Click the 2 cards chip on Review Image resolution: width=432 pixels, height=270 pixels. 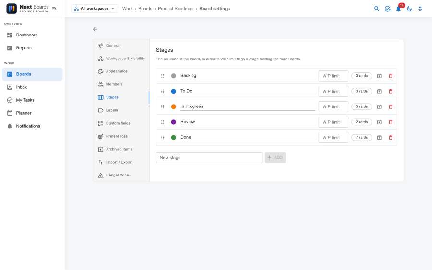[x=362, y=122]
